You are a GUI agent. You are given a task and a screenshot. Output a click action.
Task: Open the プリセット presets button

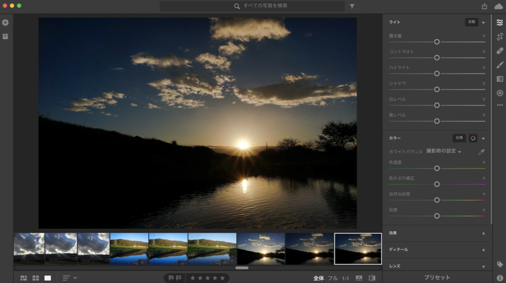coord(437,278)
